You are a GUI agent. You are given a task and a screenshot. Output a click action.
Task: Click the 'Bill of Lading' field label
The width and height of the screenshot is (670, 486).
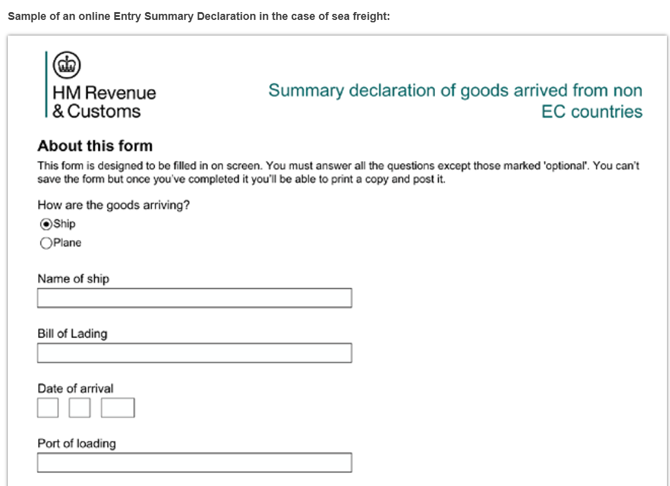coord(72,333)
